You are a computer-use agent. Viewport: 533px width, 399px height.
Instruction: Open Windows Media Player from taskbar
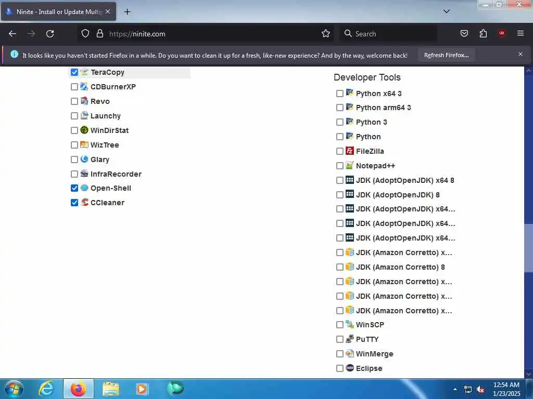[142, 389]
